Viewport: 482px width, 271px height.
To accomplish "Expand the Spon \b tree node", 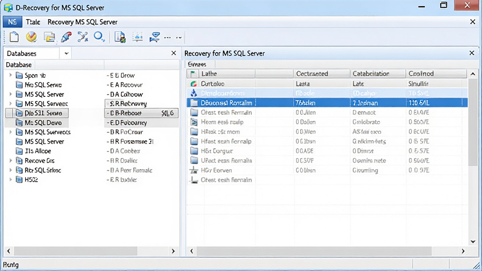I will tap(10, 75).
